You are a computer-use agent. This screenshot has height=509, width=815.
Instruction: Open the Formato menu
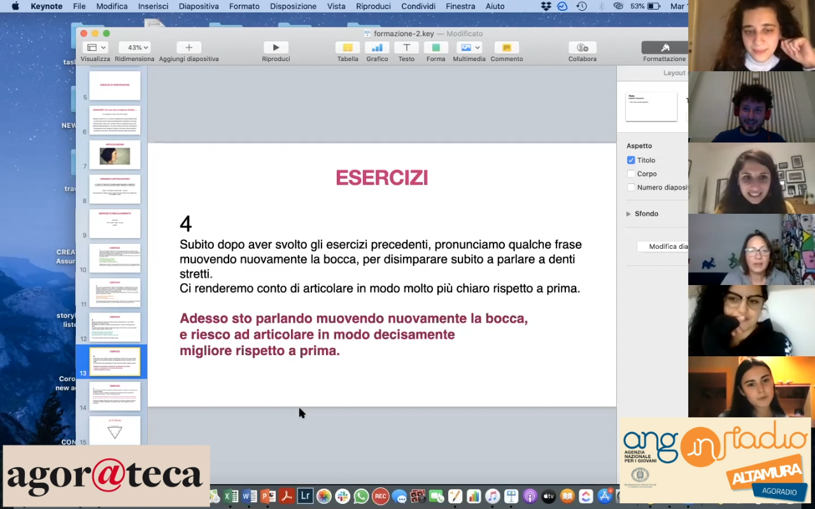(244, 6)
